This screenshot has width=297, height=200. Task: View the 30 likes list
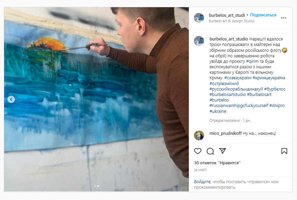point(217,163)
